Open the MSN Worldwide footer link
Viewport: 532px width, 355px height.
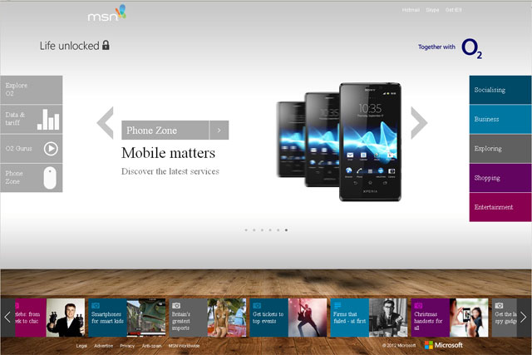click(184, 346)
